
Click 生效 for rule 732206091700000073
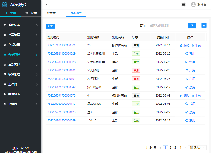(x=196, y=96)
